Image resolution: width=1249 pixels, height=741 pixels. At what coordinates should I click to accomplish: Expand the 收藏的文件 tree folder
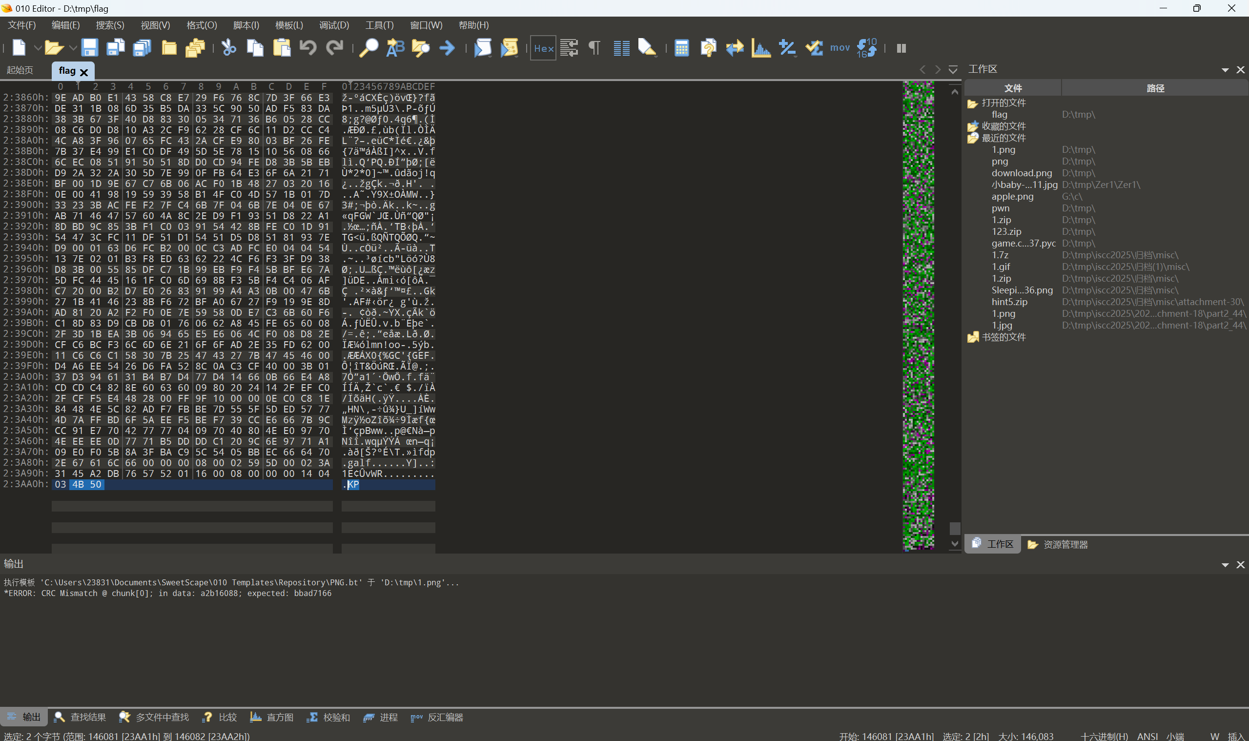tap(972, 126)
